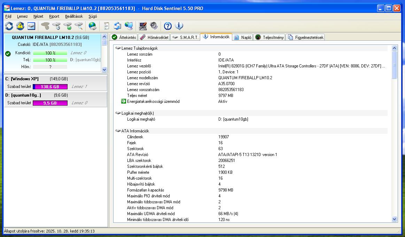Open configuration via monitor with brush icon
Image resolution: width=405 pixels, height=237 pixels.
[142, 26]
